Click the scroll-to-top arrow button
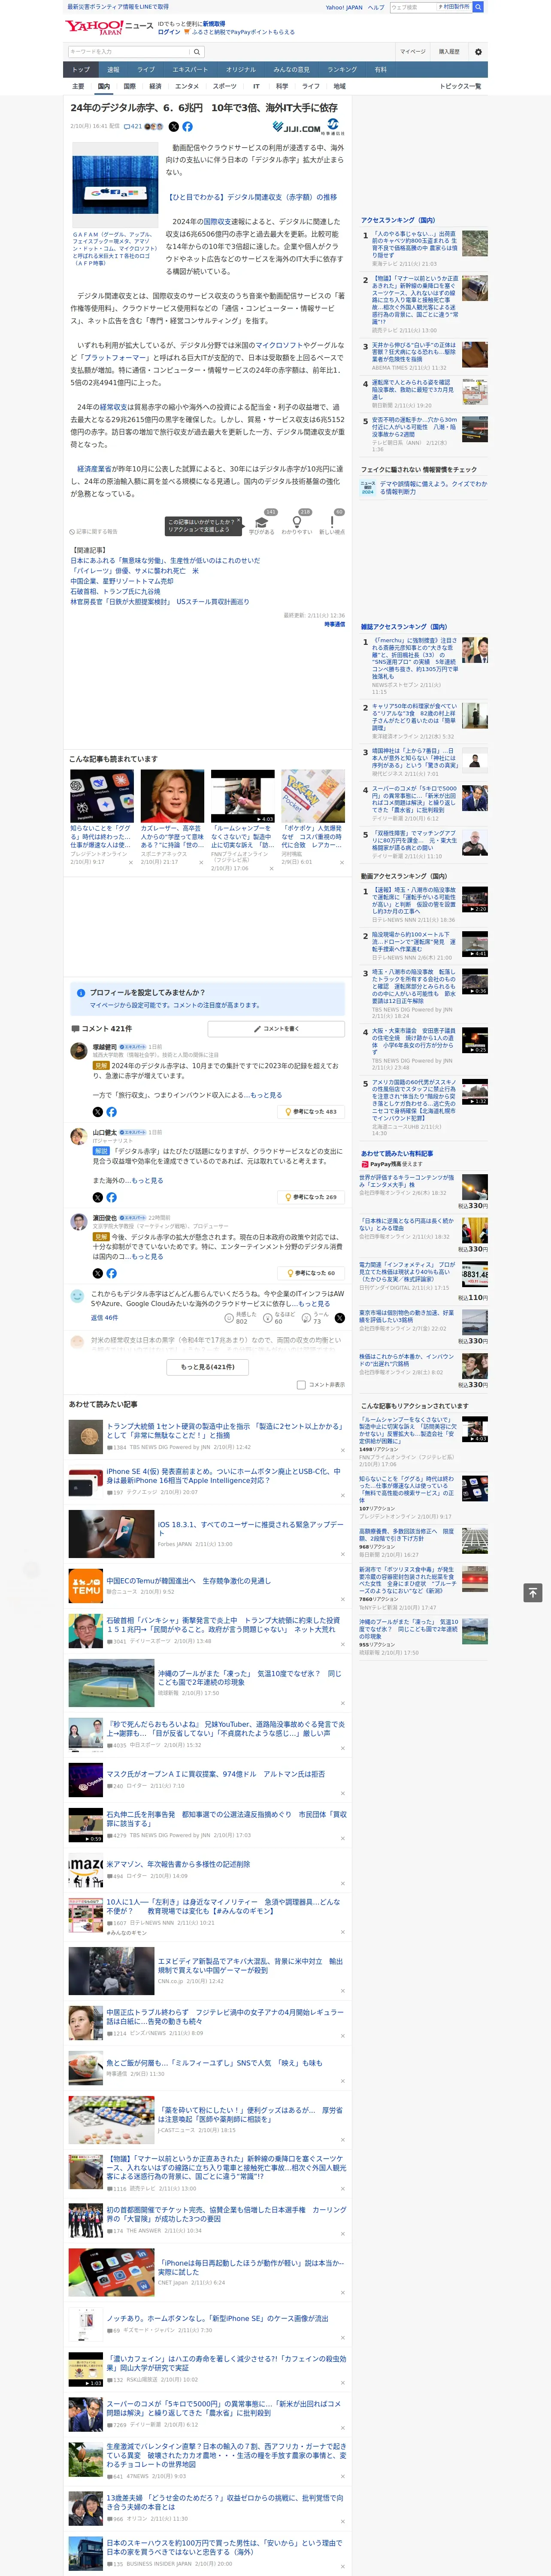The height and width of the screenshot is (2576, 551). pyautogui.click(x=533, y=1592)
